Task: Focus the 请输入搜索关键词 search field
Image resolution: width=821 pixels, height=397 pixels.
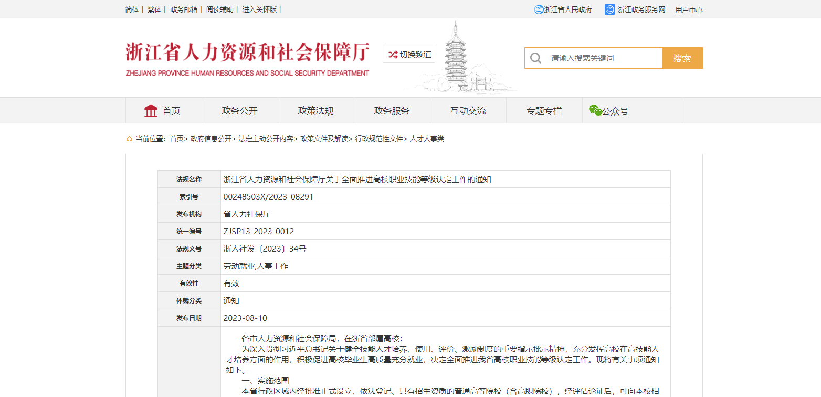Action: [604, 58]
